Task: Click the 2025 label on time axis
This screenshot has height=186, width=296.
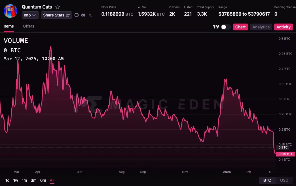Action: (x=227, y=172)
